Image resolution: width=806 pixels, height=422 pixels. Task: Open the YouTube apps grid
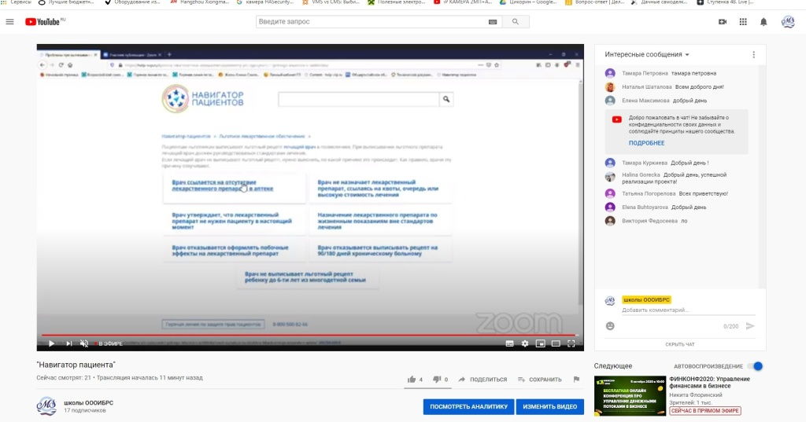pyautogui.click(x=742, y=22)
